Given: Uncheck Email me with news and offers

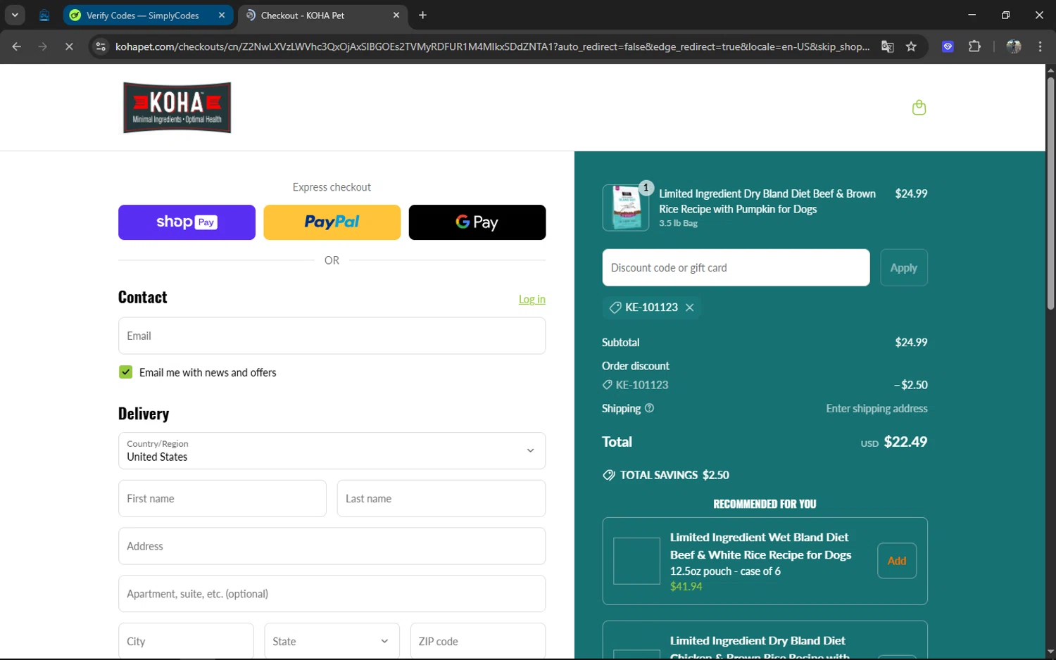Looking at the screenshot, I should coord(125,372).
